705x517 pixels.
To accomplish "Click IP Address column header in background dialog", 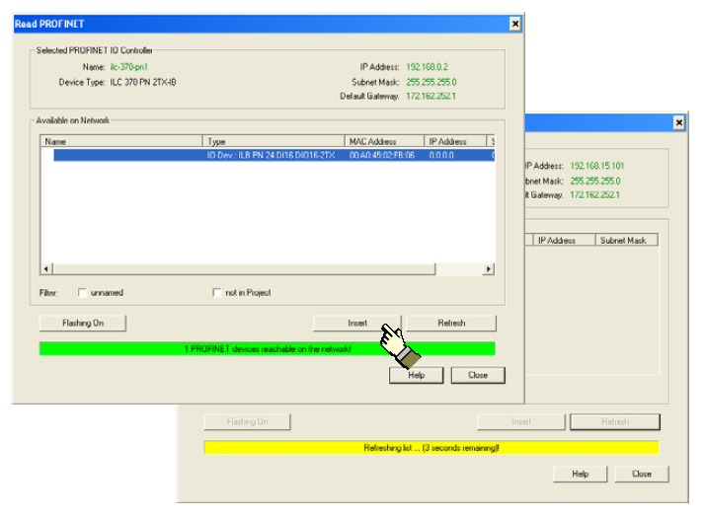I will point(564,241).
